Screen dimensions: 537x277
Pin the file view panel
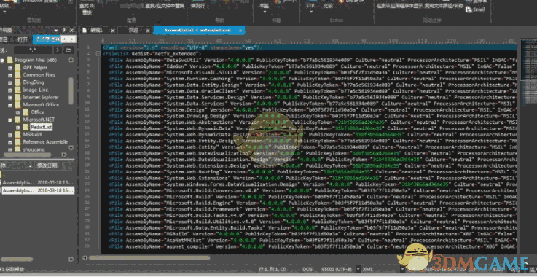click(63, 30)
